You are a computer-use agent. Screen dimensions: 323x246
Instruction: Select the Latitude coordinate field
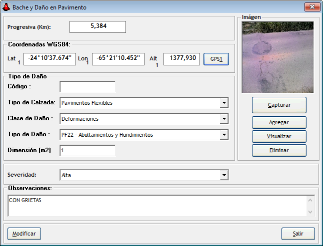coord(49,58)
